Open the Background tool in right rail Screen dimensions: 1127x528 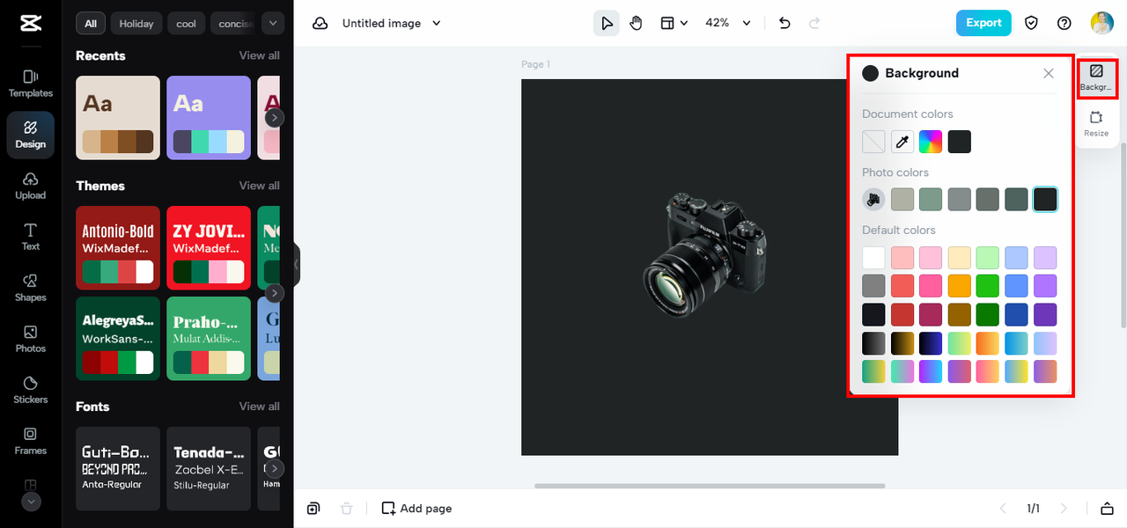(1096, 77)
